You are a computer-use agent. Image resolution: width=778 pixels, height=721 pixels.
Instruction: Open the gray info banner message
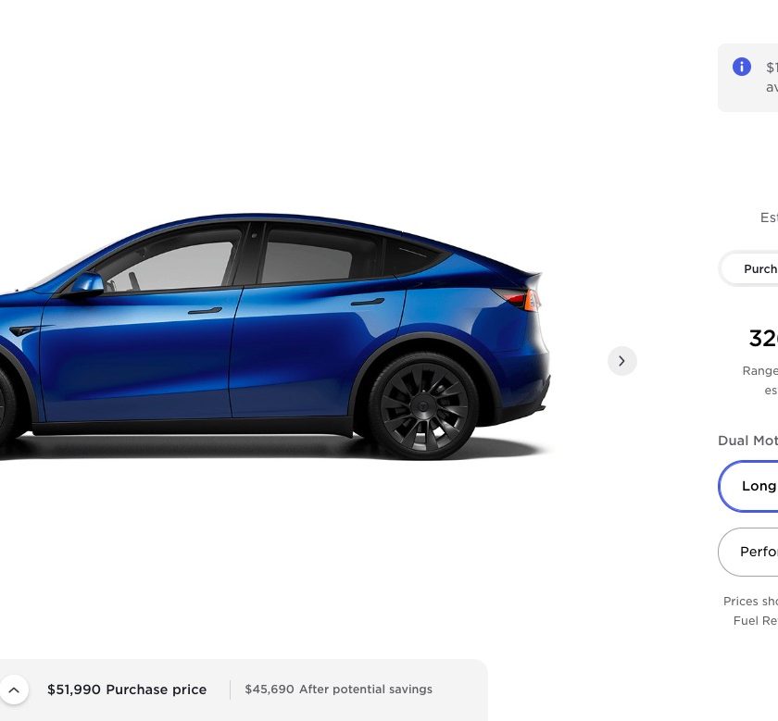pyautogui.click(x=748, y=78)
